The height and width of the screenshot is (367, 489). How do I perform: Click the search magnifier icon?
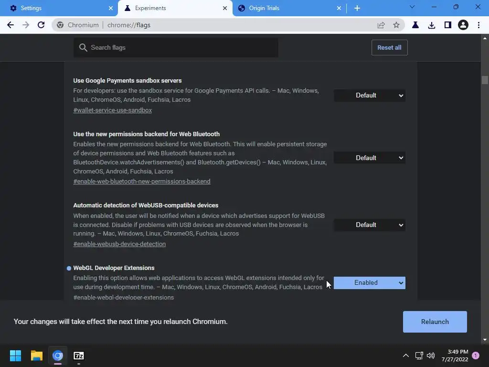pyautogui.click(x=83, y=47)
